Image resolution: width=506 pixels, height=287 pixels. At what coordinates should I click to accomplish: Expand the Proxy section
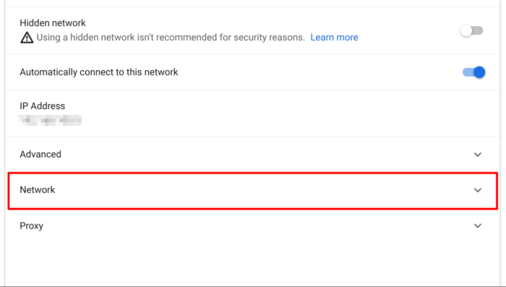point(253,226)
